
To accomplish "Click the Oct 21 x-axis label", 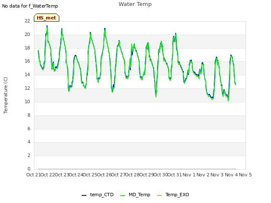I will click(33, 175).
